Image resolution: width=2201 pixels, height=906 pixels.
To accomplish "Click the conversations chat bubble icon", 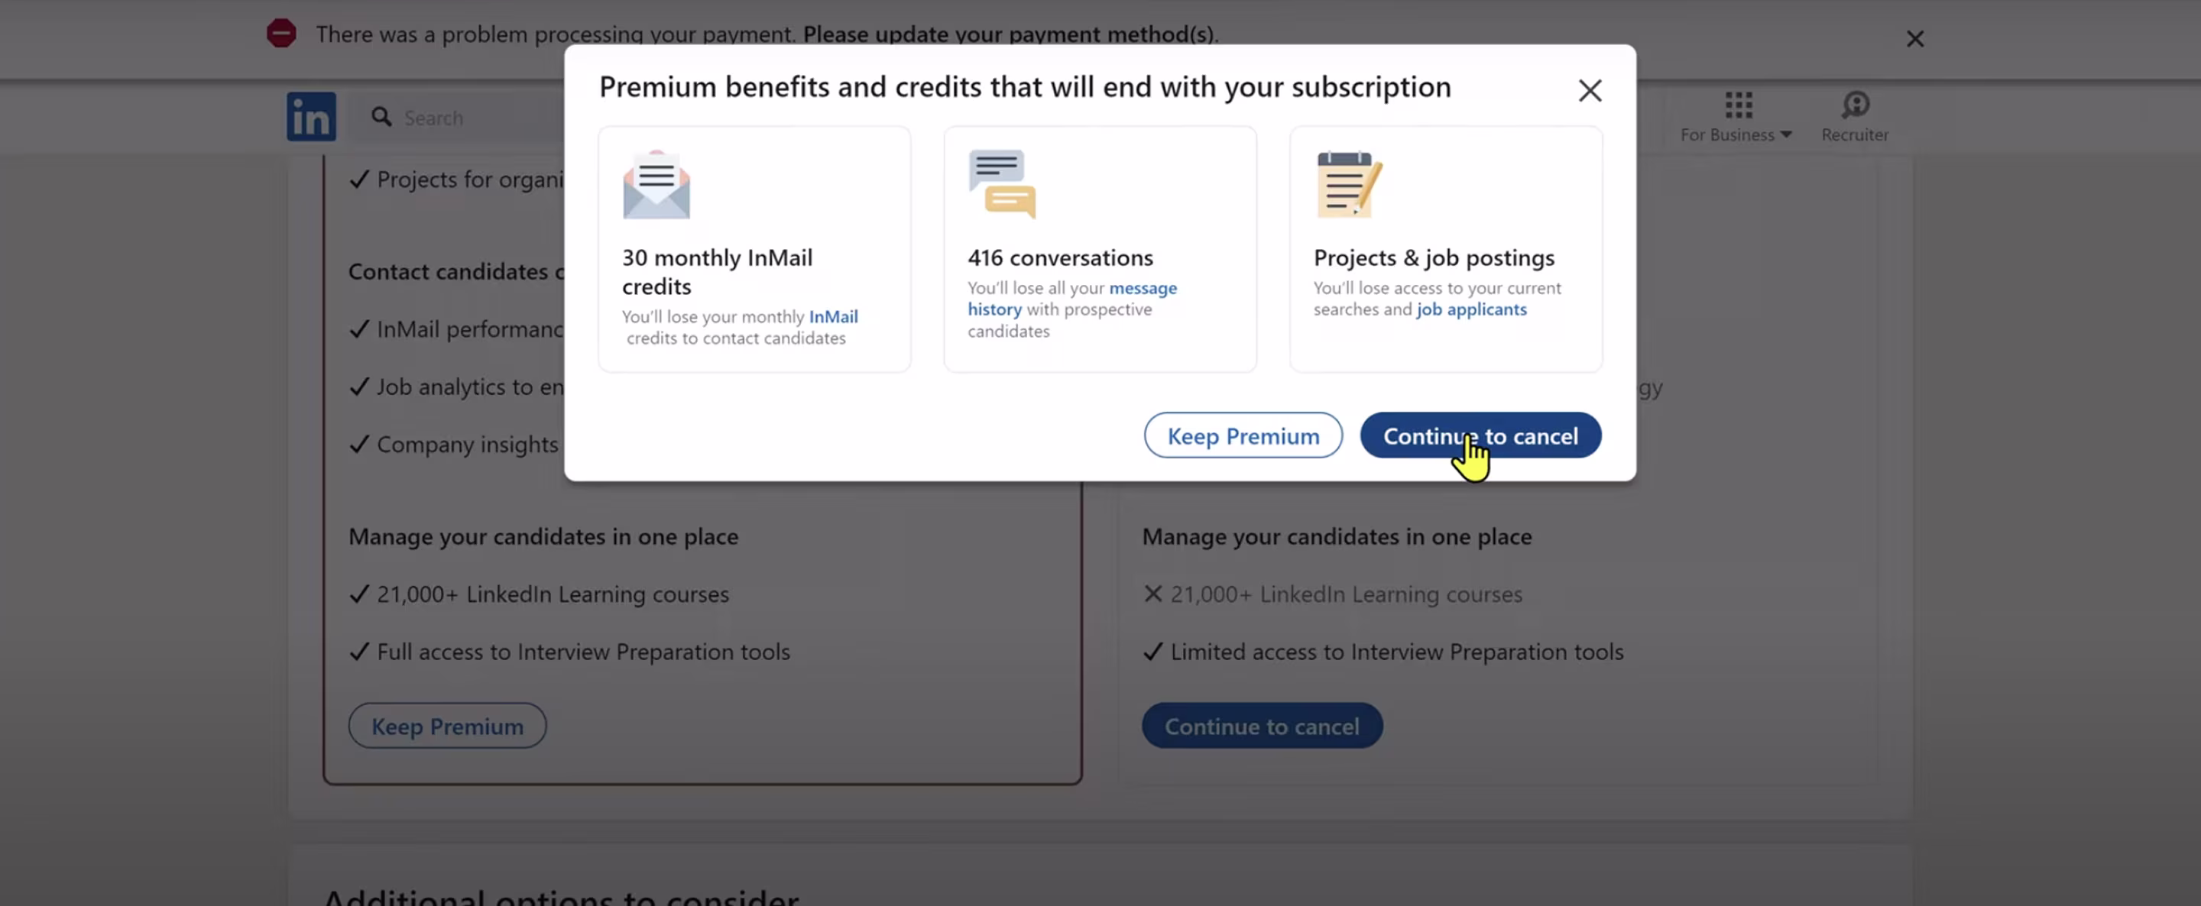I will (1001, 183).
